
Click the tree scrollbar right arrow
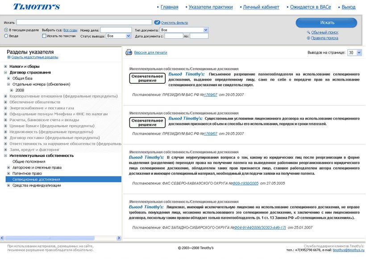click(x=119, y=238)
